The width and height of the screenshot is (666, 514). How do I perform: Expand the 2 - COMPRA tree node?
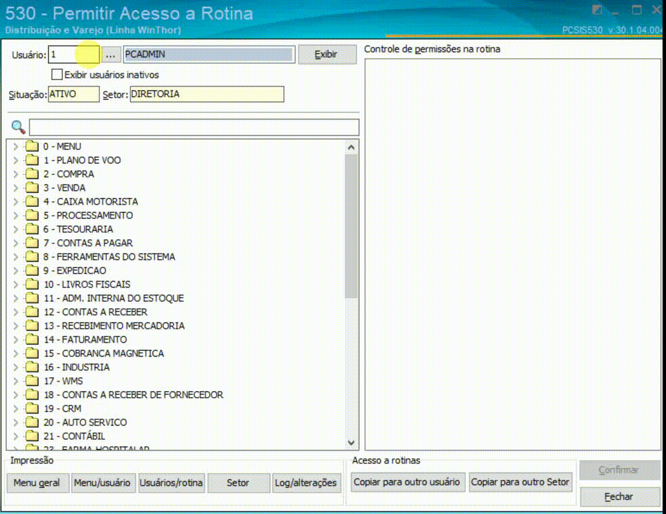point(16,174)
